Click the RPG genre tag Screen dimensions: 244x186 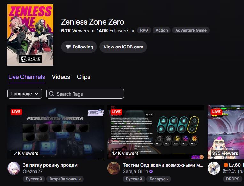pyautogui.click(x=144, y=30)
